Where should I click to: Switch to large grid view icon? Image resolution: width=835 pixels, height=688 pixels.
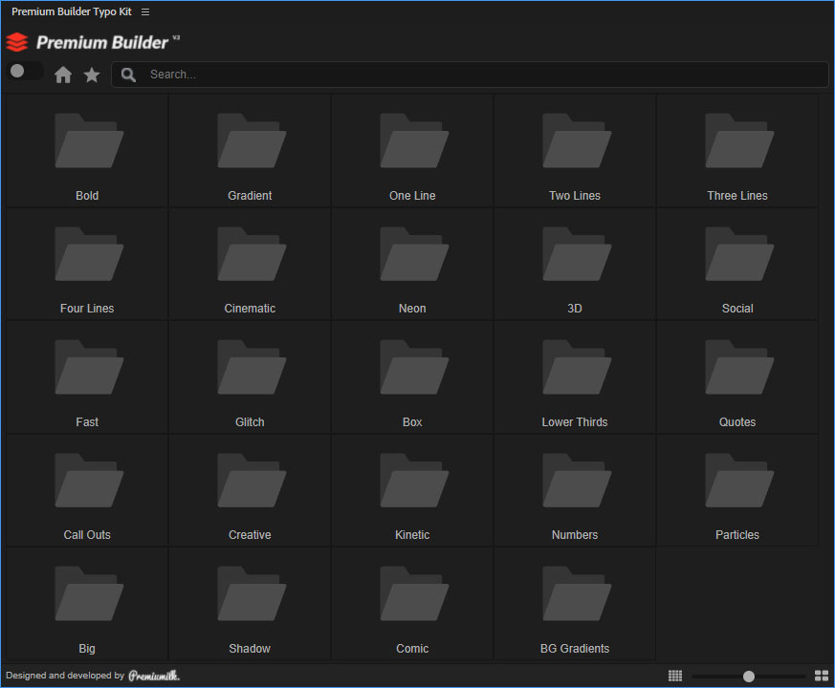click(821, 676)
